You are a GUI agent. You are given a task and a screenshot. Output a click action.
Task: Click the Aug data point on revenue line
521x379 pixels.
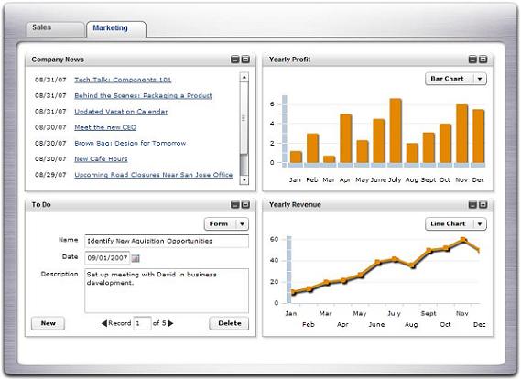click(x=412, y=265)
